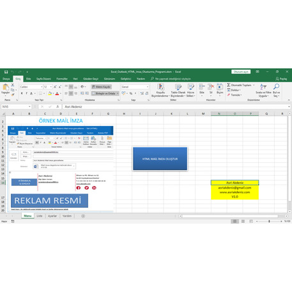Switch to the Veri ribbon tab
This screenshot has height=292, width=292.
tap(75, 79)
